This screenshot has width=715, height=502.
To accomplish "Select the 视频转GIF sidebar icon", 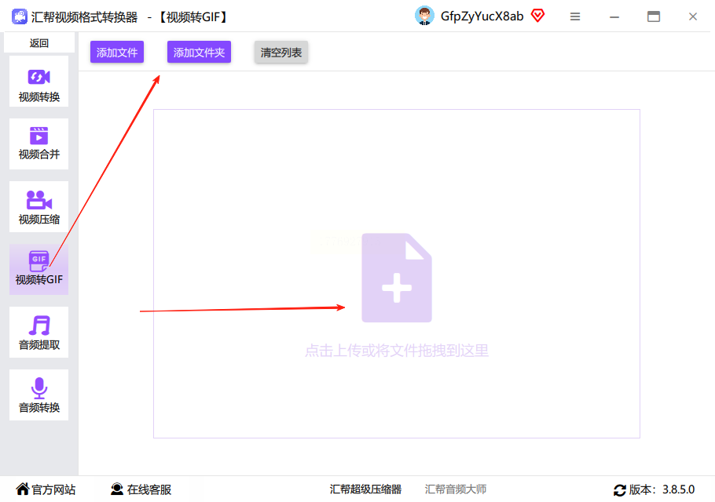I will (x=38, y=260).
